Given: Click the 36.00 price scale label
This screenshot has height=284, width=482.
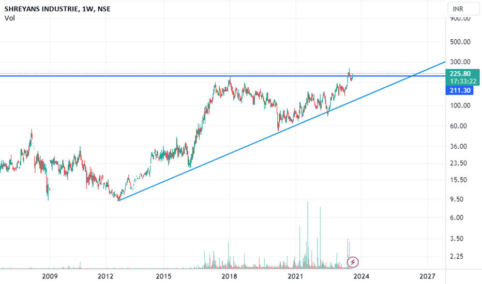Looking at the screenshot, I should point(458,147).
